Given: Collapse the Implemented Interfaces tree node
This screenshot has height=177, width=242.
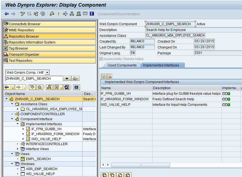Looking at the screenshot, I should pos(18,124).
